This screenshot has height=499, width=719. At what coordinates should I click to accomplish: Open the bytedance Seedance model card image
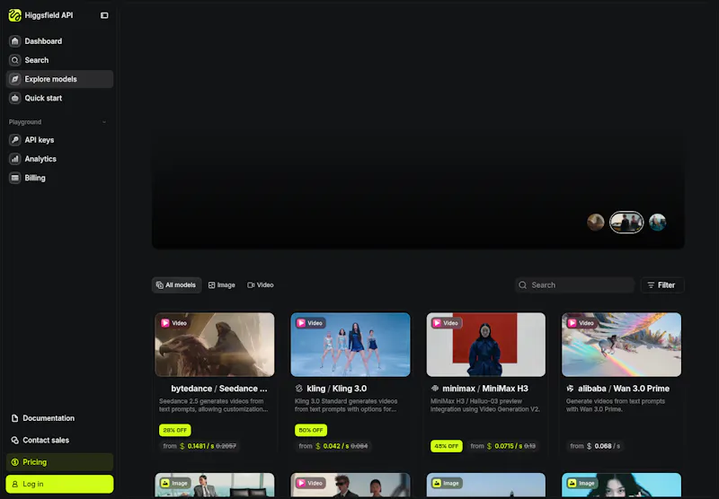coord(215,345)
